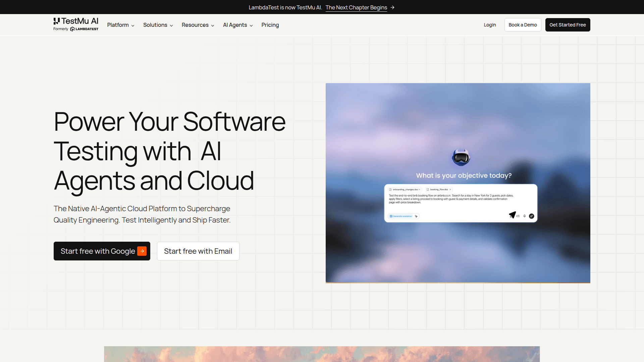
Task: Click the cursor-sparkle icon beside Generate scenarios
Action: click(x=416, y=216)
